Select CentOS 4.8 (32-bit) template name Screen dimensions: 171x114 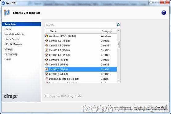pyautogui.click(x=59, y=55)
